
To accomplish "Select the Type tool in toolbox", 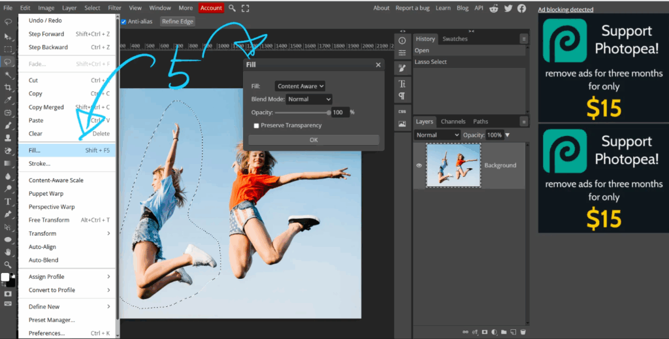I will [x=8, y=202].
